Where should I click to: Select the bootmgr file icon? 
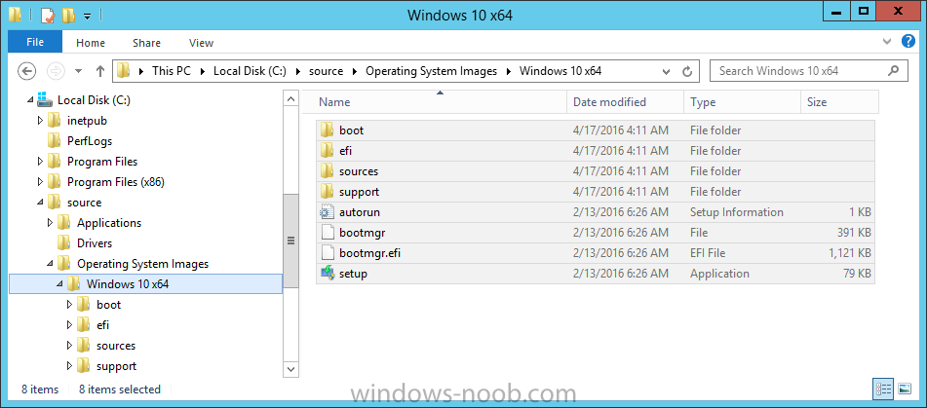[327, 233]
